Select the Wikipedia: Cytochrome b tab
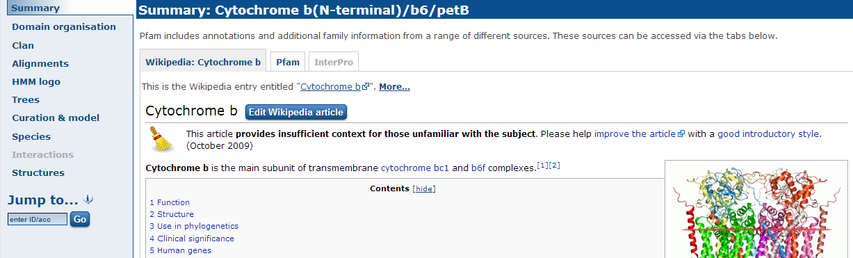The width and height of the screenshot is (853, 258). point(203,62)
